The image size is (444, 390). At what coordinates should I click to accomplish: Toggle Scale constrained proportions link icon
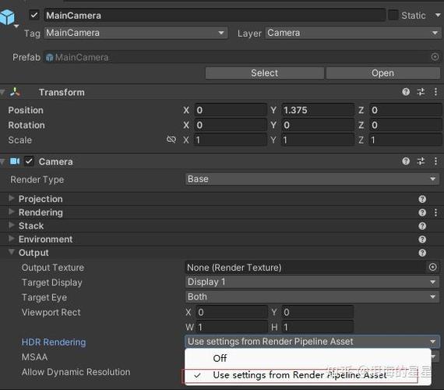point(171,140)
